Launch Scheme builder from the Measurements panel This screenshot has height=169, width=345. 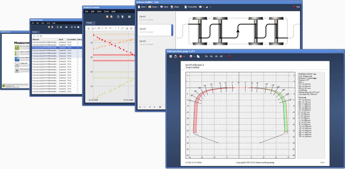pos(17,59)
